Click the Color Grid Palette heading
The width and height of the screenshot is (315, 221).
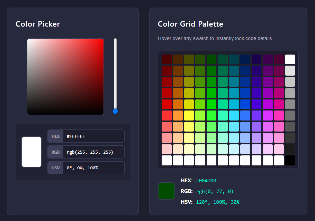coord(190,24)
